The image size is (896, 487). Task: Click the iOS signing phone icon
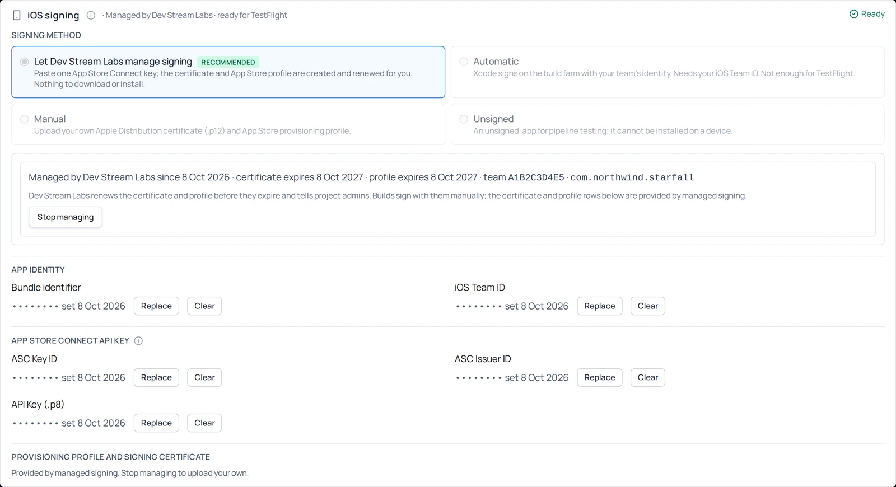pyautogui.click(x=17, y=15)
